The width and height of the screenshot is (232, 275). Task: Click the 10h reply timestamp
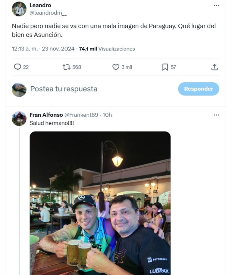coord(107,115)
